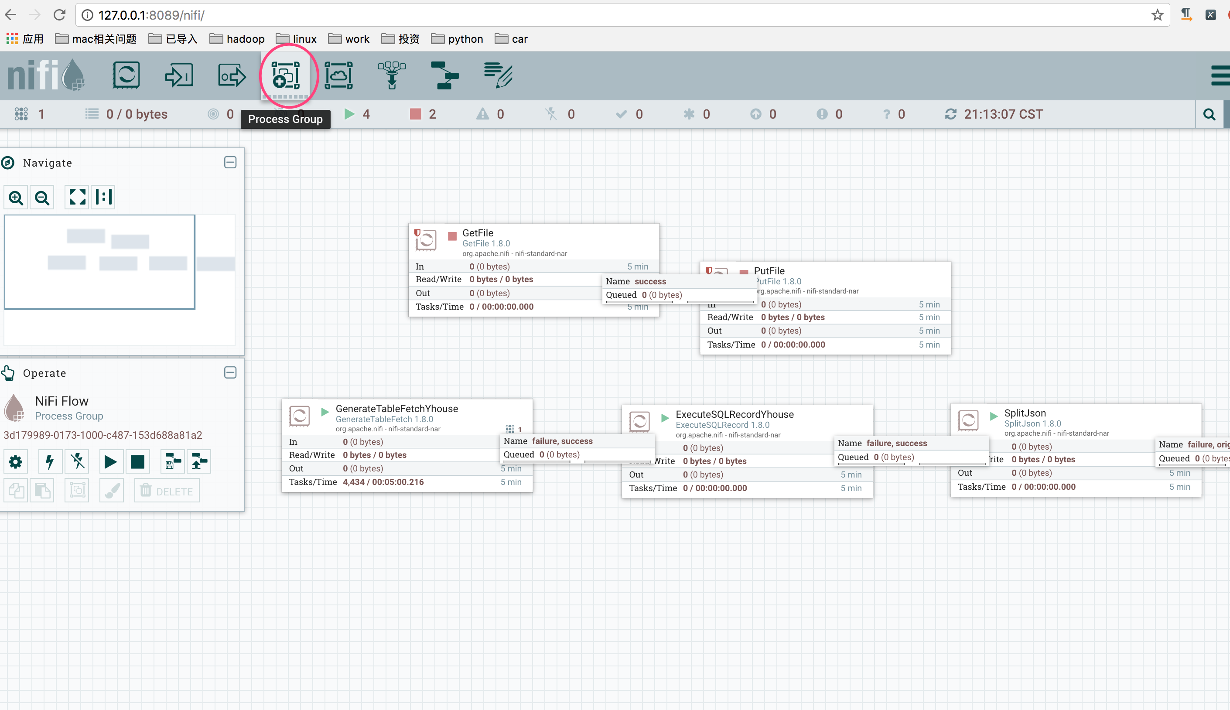
Task: Select the Processor tool in toolbar
Action: [x=126, y=75]
